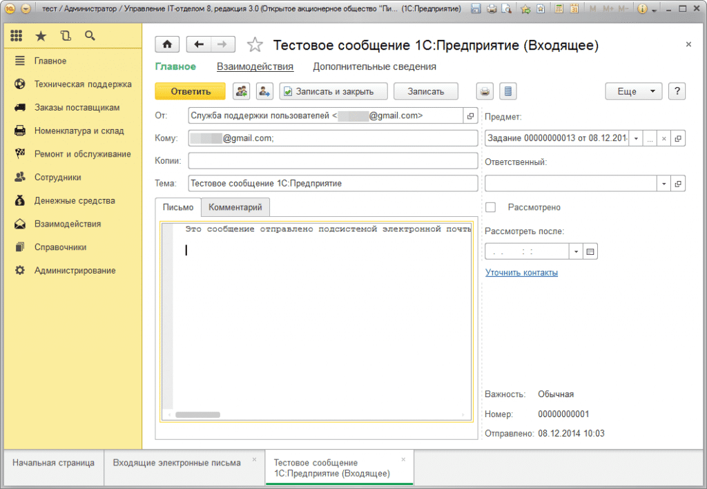Image resolution: width=707 pixels, height=489 pixels.
Task: Open the round menu button in title bar
Action: click(26, 8)
